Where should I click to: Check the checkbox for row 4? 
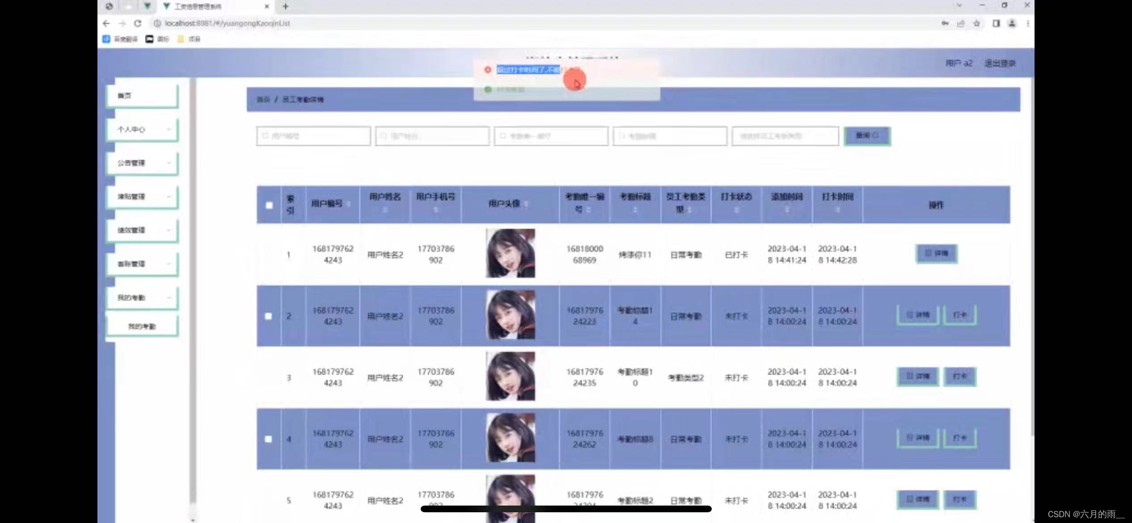point(268,439)
